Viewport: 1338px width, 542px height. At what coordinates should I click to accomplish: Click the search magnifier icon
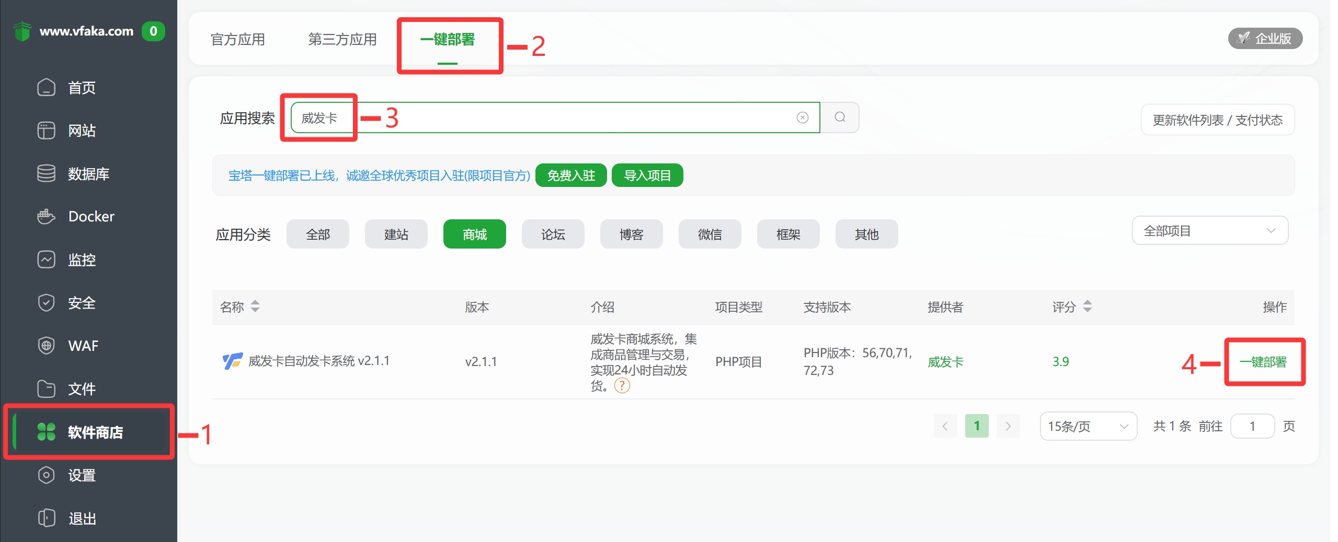click(840, 117)
